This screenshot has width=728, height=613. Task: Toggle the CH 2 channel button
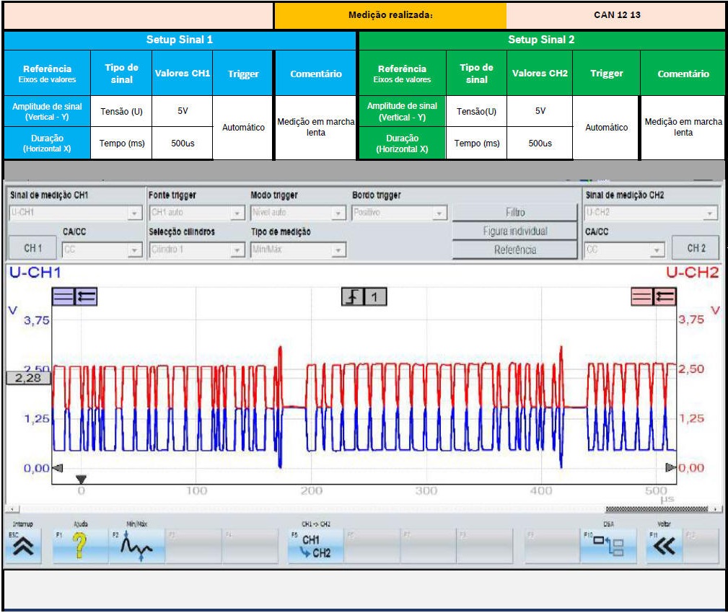point(696,248)
